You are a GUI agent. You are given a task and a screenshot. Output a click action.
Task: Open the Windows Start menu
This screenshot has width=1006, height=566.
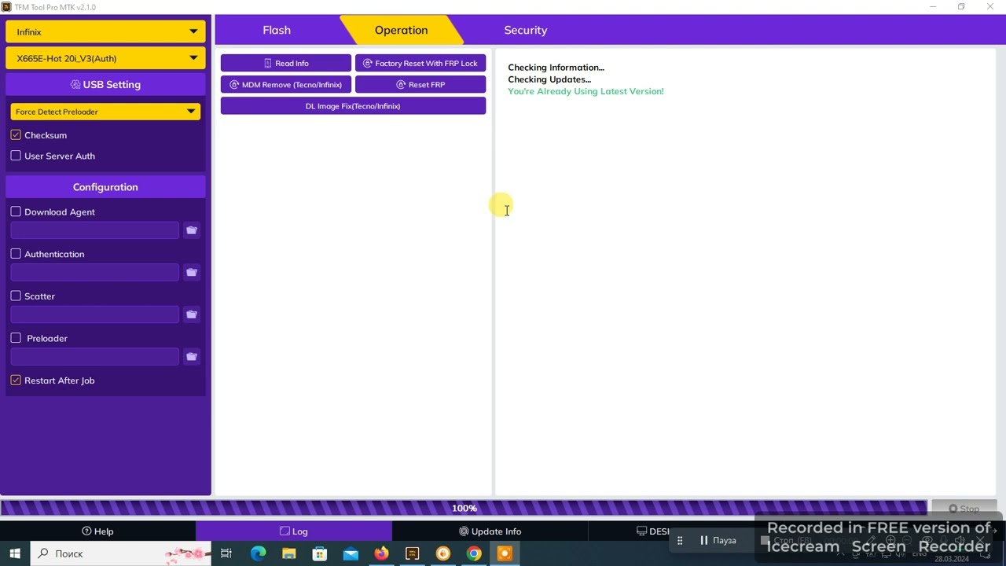click(x=15, y=553)
